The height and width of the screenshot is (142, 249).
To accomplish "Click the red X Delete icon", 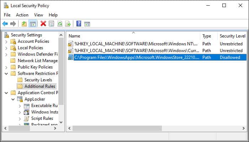I will (43, 24).
